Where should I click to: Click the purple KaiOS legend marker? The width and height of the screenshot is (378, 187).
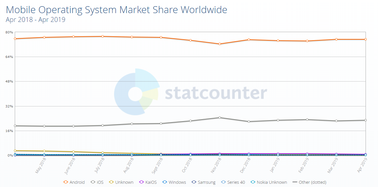coord(142,182)
